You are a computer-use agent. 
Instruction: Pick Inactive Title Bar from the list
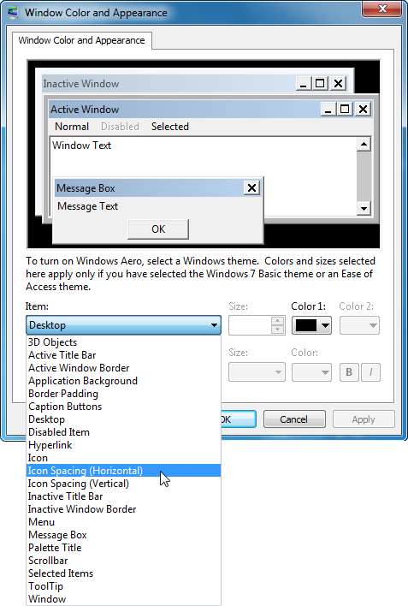click(x=124, y=496)
